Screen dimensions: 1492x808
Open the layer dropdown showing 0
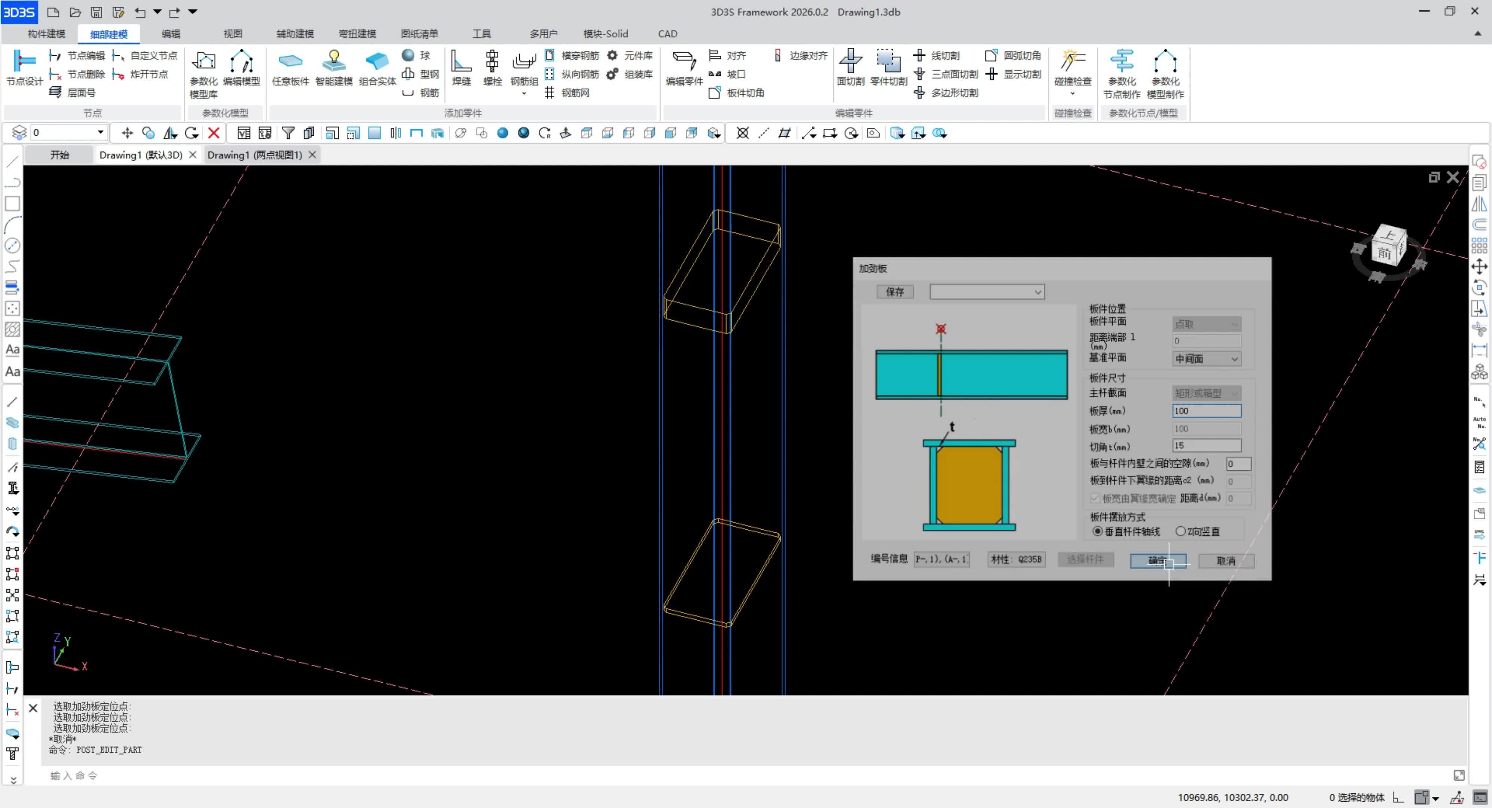pyautogui.click(x=100, y=133)
